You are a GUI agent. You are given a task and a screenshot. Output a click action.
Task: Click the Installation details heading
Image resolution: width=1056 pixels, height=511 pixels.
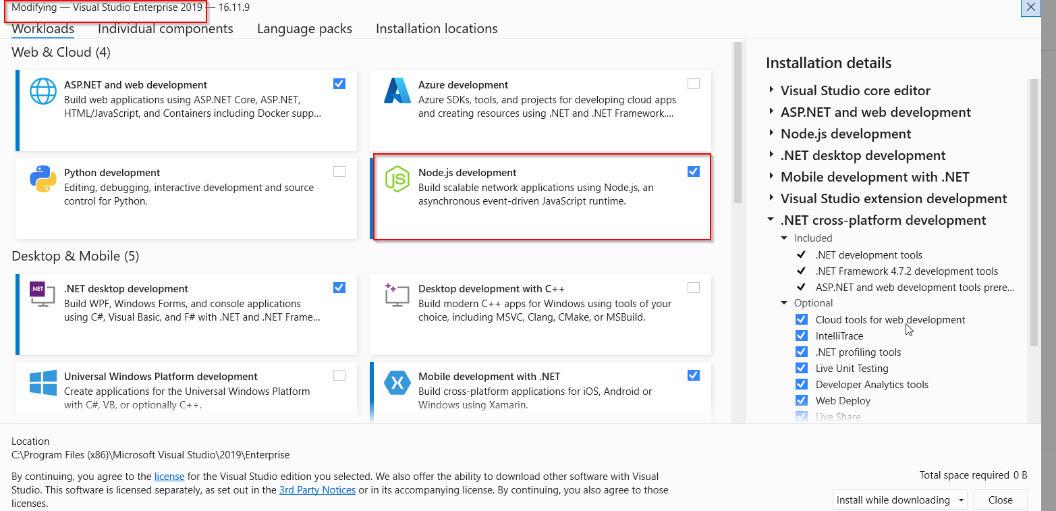(x=829, y=63)
